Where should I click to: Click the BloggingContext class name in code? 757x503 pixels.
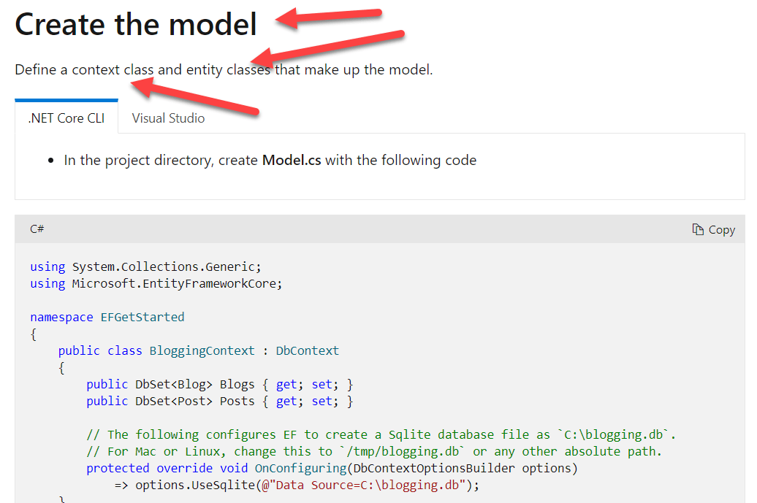click(202, 350)
